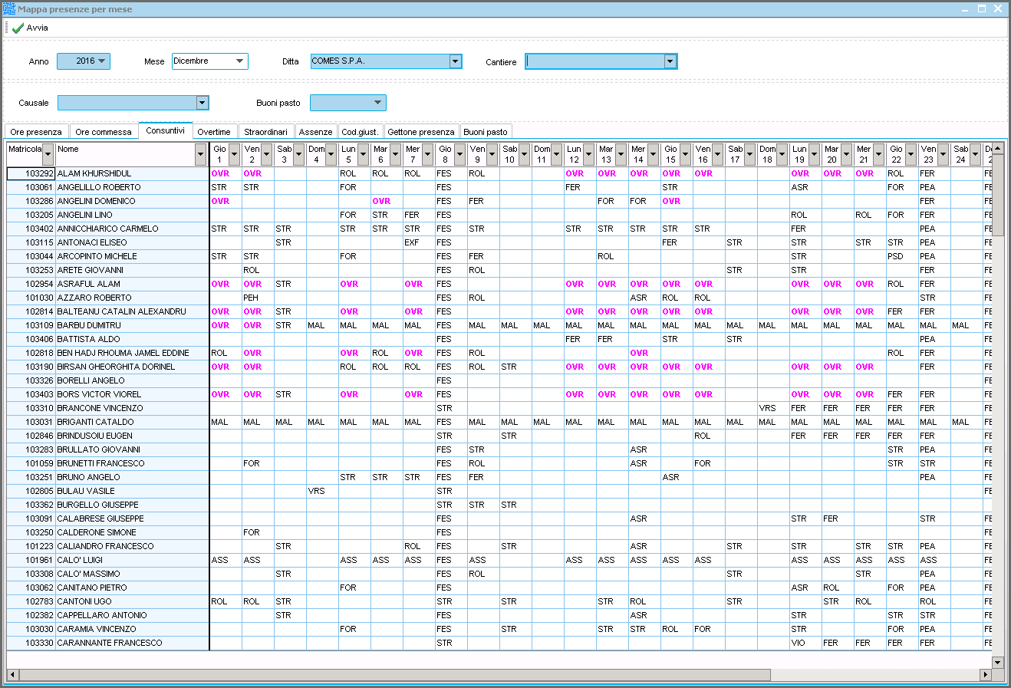Click EXF cell in ANTONACI ELISEO row
The width and height of the screenshot is (1011, 688).
[x=419, y=242]
